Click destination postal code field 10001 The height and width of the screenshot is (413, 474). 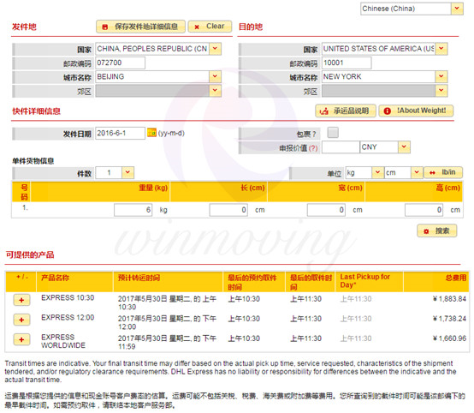(347, 63)
